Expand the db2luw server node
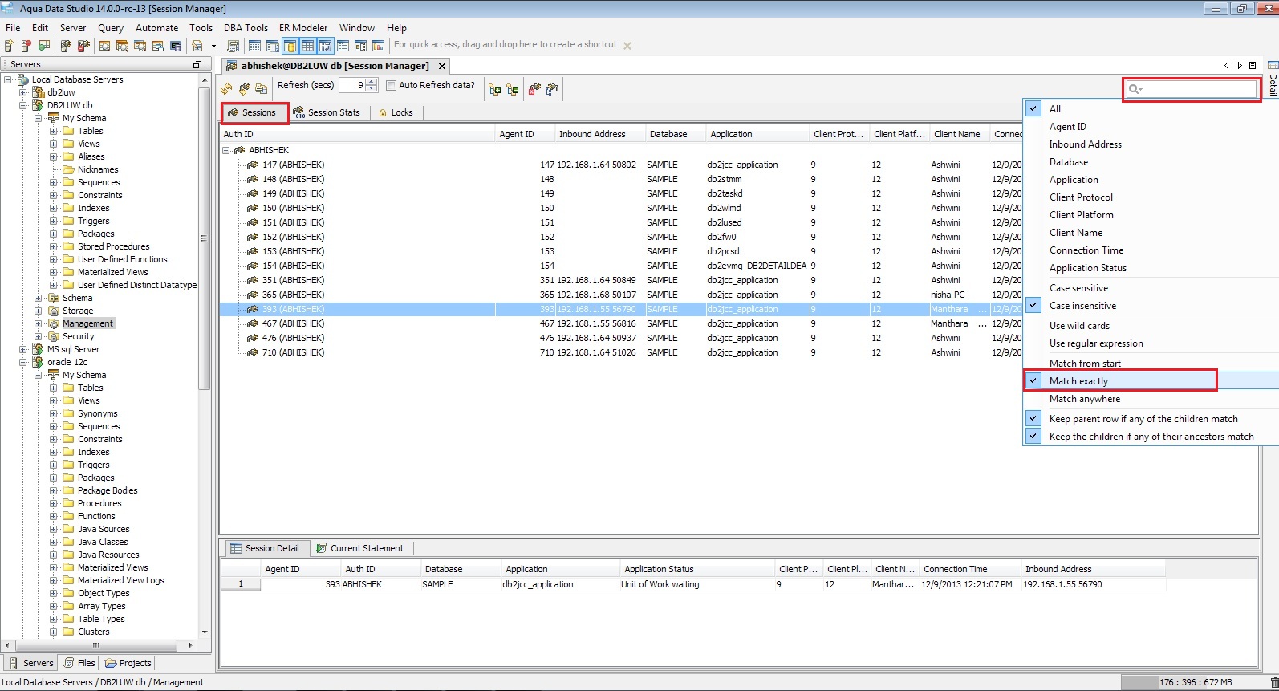 tap(23, 92)
